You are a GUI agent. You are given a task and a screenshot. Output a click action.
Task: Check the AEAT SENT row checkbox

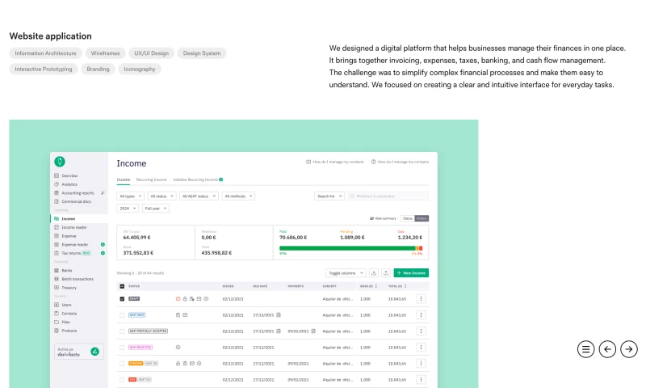tap(122, 315)
